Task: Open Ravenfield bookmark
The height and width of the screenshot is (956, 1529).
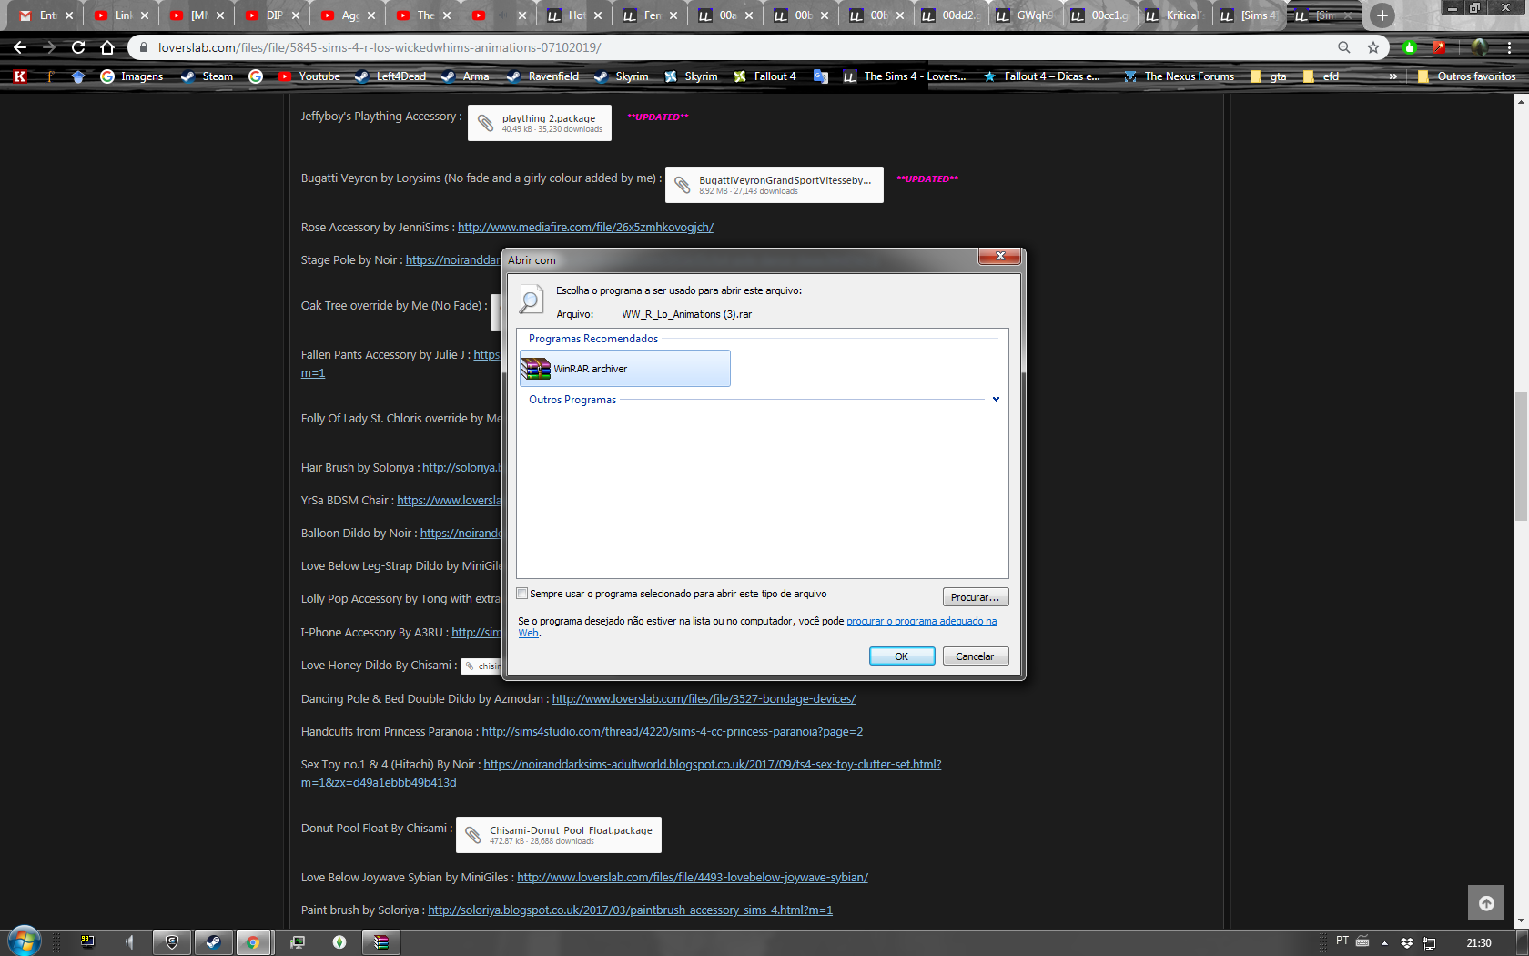Action: coord(543,76)
